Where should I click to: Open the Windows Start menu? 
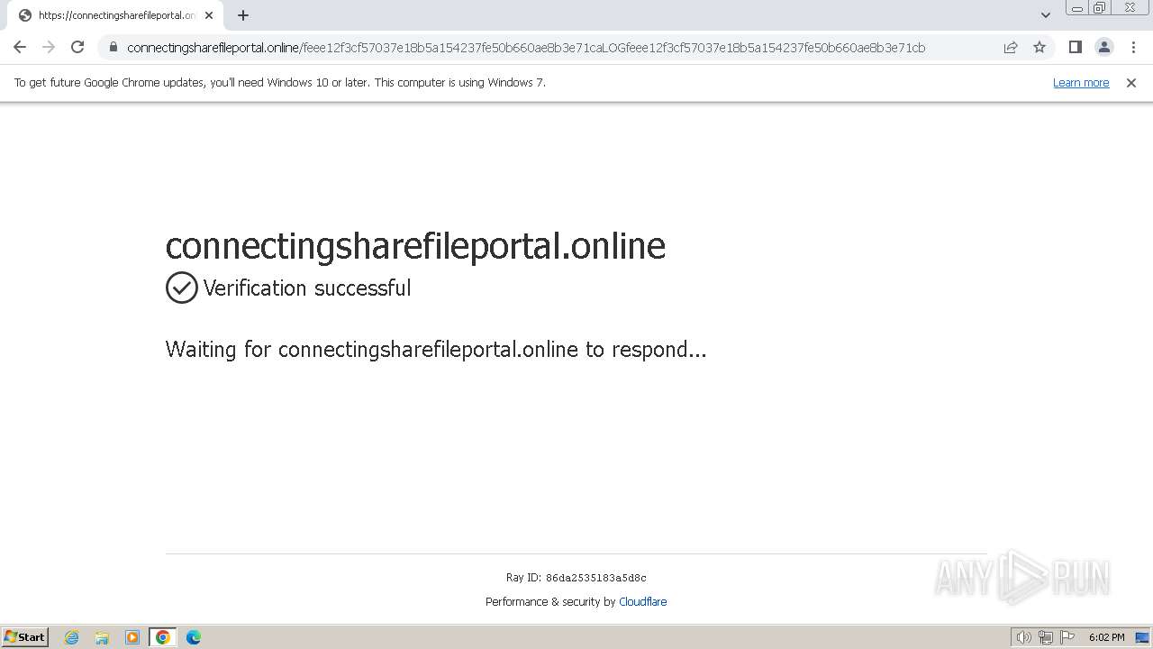pos(24,636)
